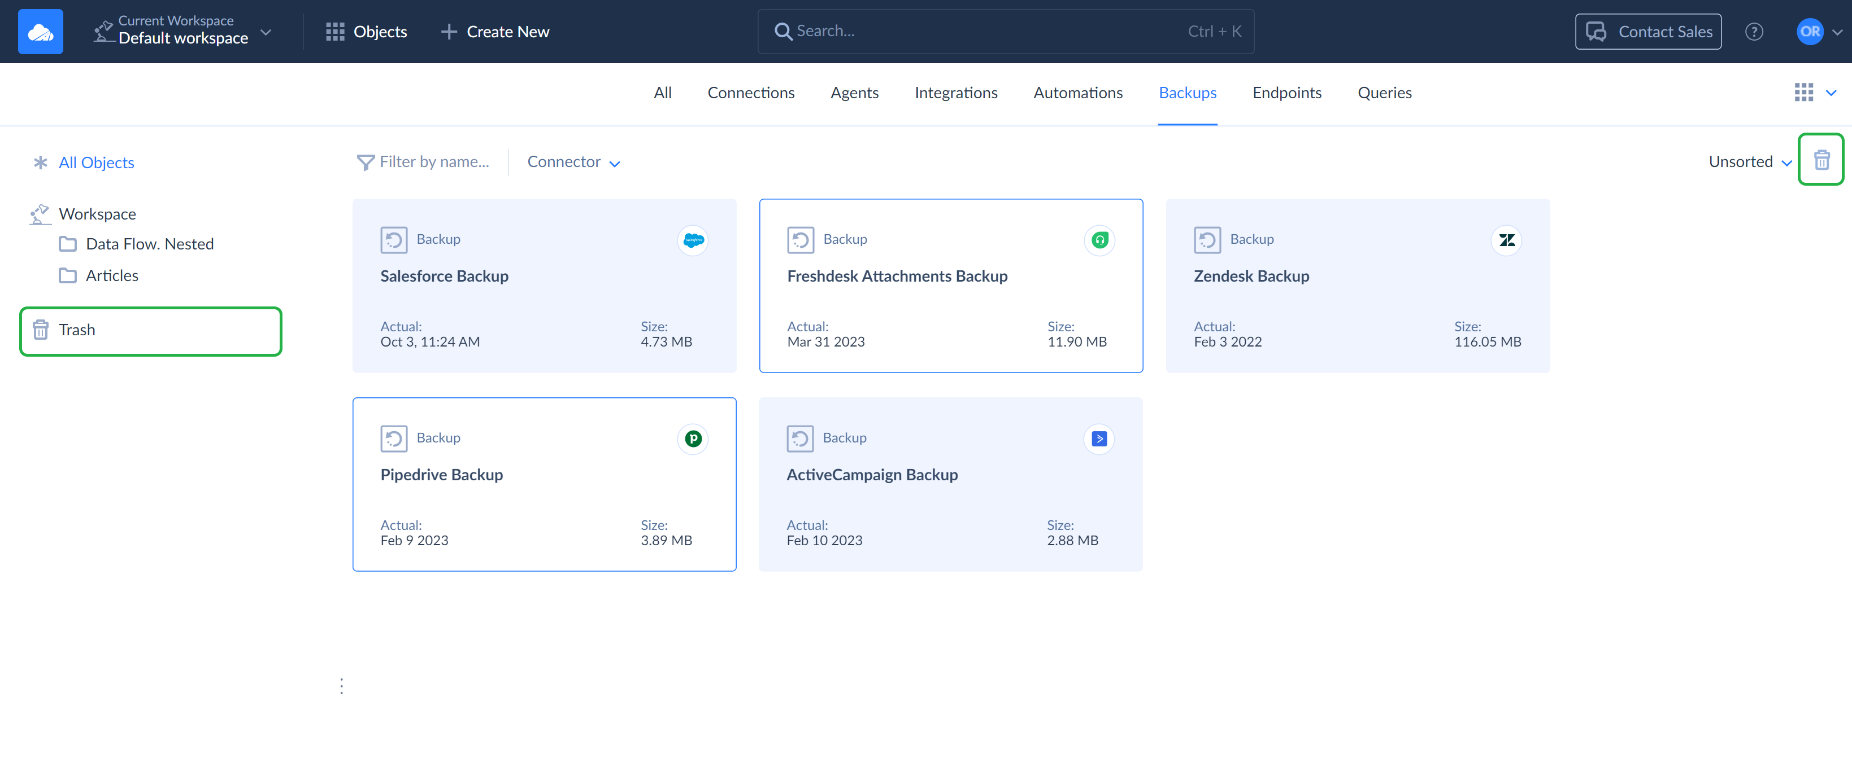Open the Connector filter dropdown
The height and width of the screenshot is (776, 1852).
tap(573, 162)
